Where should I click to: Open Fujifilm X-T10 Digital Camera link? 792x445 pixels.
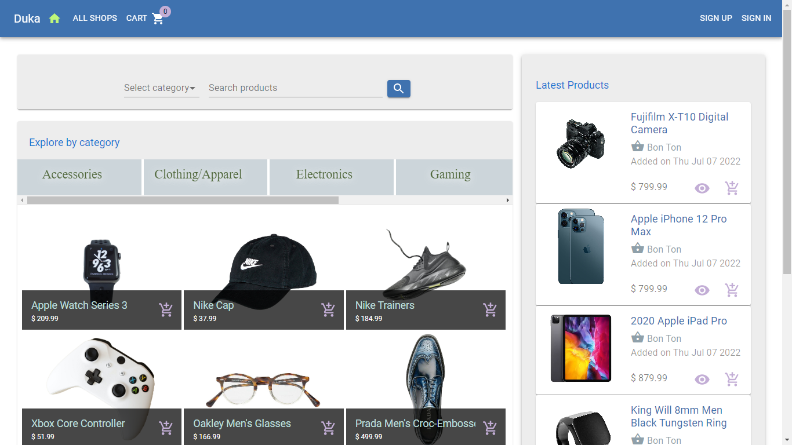click(680, 123)
